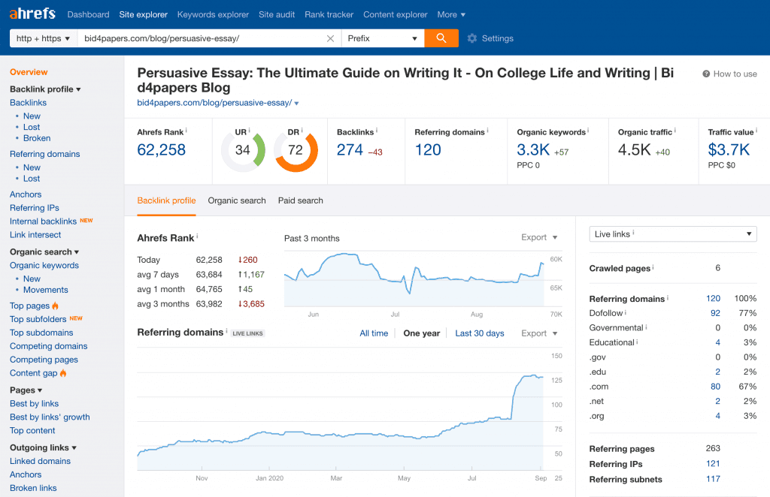Viewport: 770px width, 497px height.
Task: Click the info icon beside Traffic value
Action: point(756,131)
